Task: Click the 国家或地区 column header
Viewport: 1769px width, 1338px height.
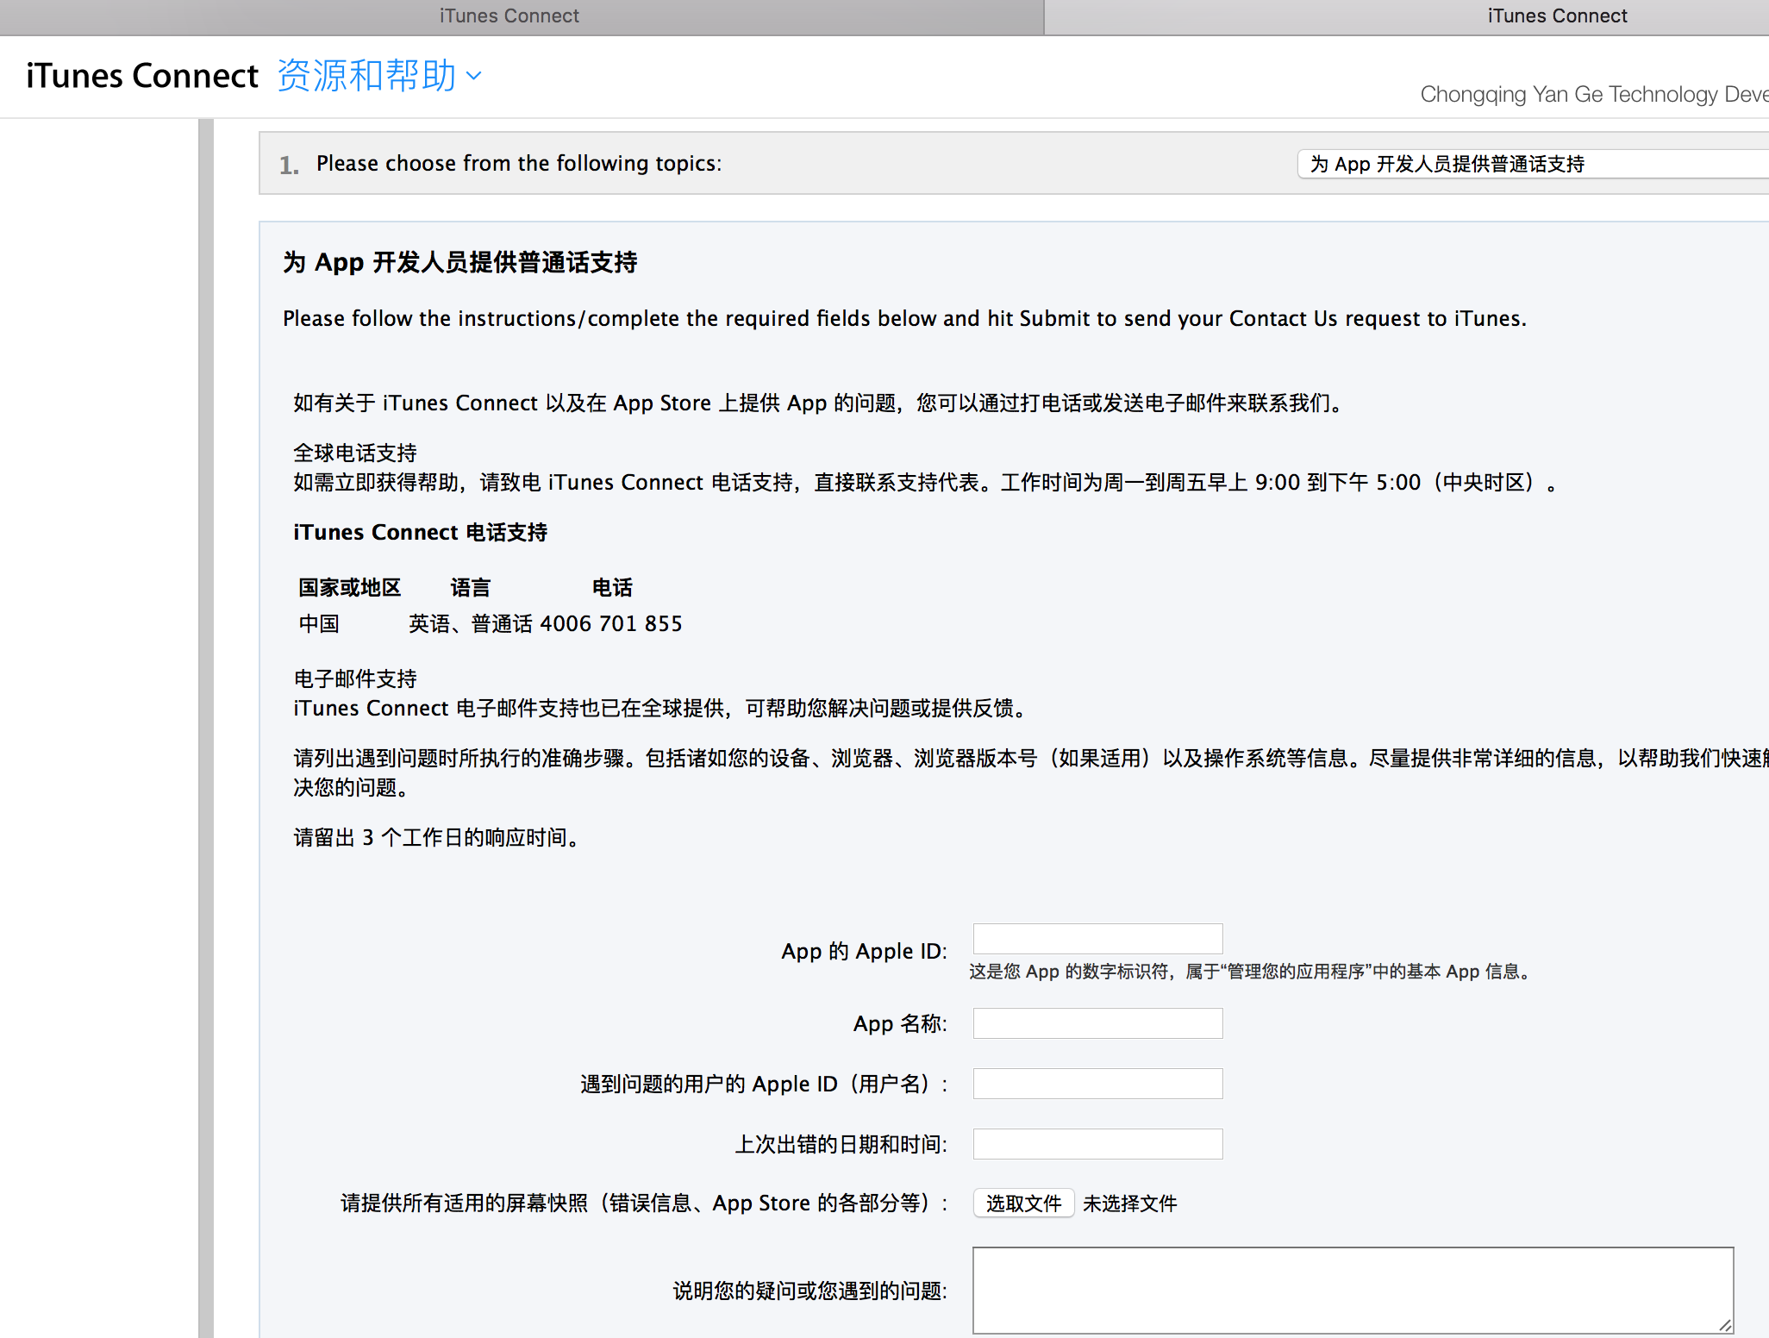Action: click(x=350, y=587)
